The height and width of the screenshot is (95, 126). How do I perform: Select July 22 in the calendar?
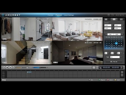(x=112, y=45)
